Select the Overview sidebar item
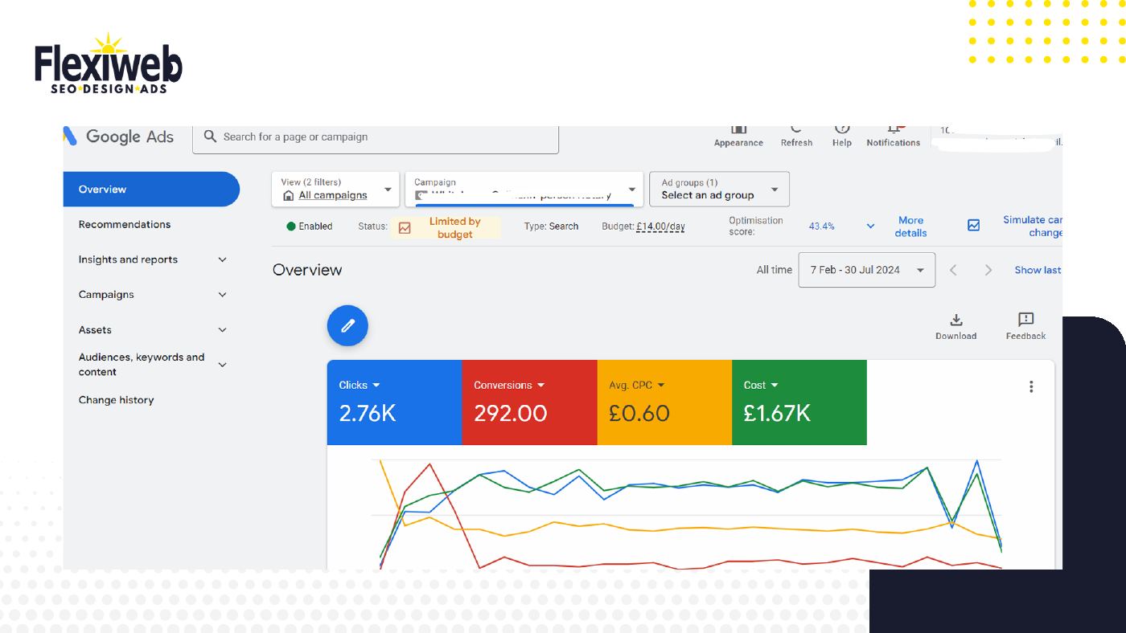Screen dimensions: 1126x633 (151, 190)
